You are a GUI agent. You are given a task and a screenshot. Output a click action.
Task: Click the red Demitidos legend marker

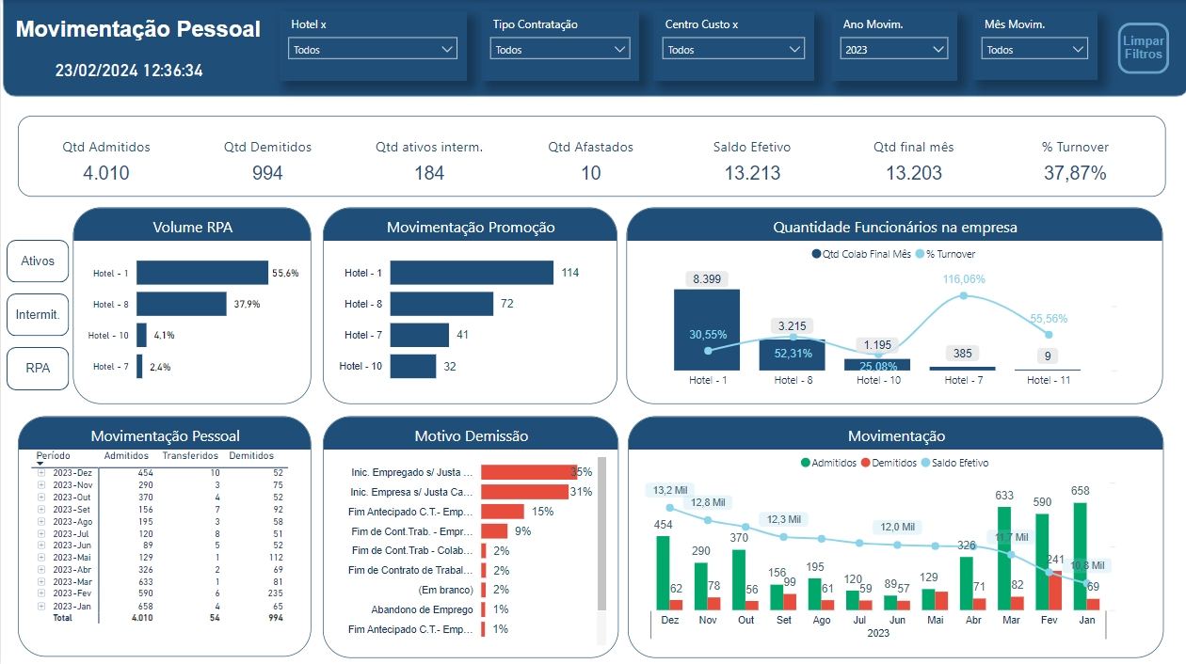[865, 463]
